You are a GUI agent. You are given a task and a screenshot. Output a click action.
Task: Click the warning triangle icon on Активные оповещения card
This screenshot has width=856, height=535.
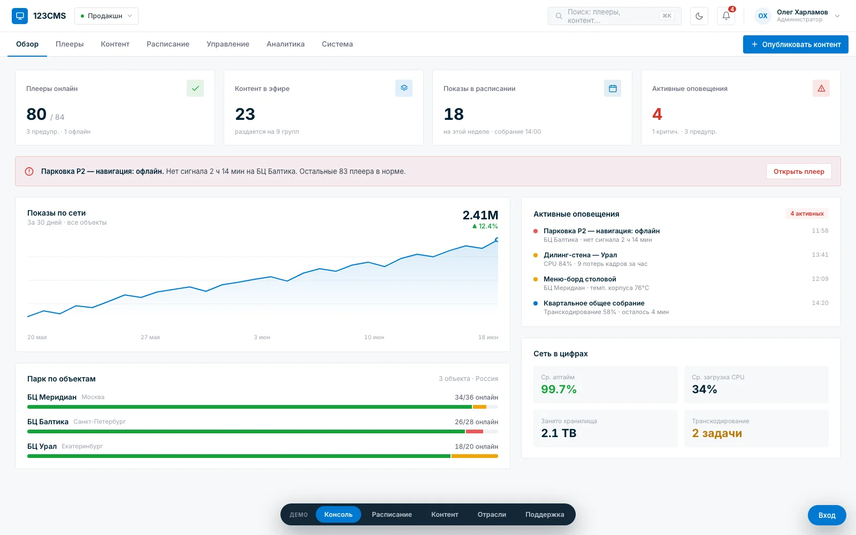[x=821, y=88]
